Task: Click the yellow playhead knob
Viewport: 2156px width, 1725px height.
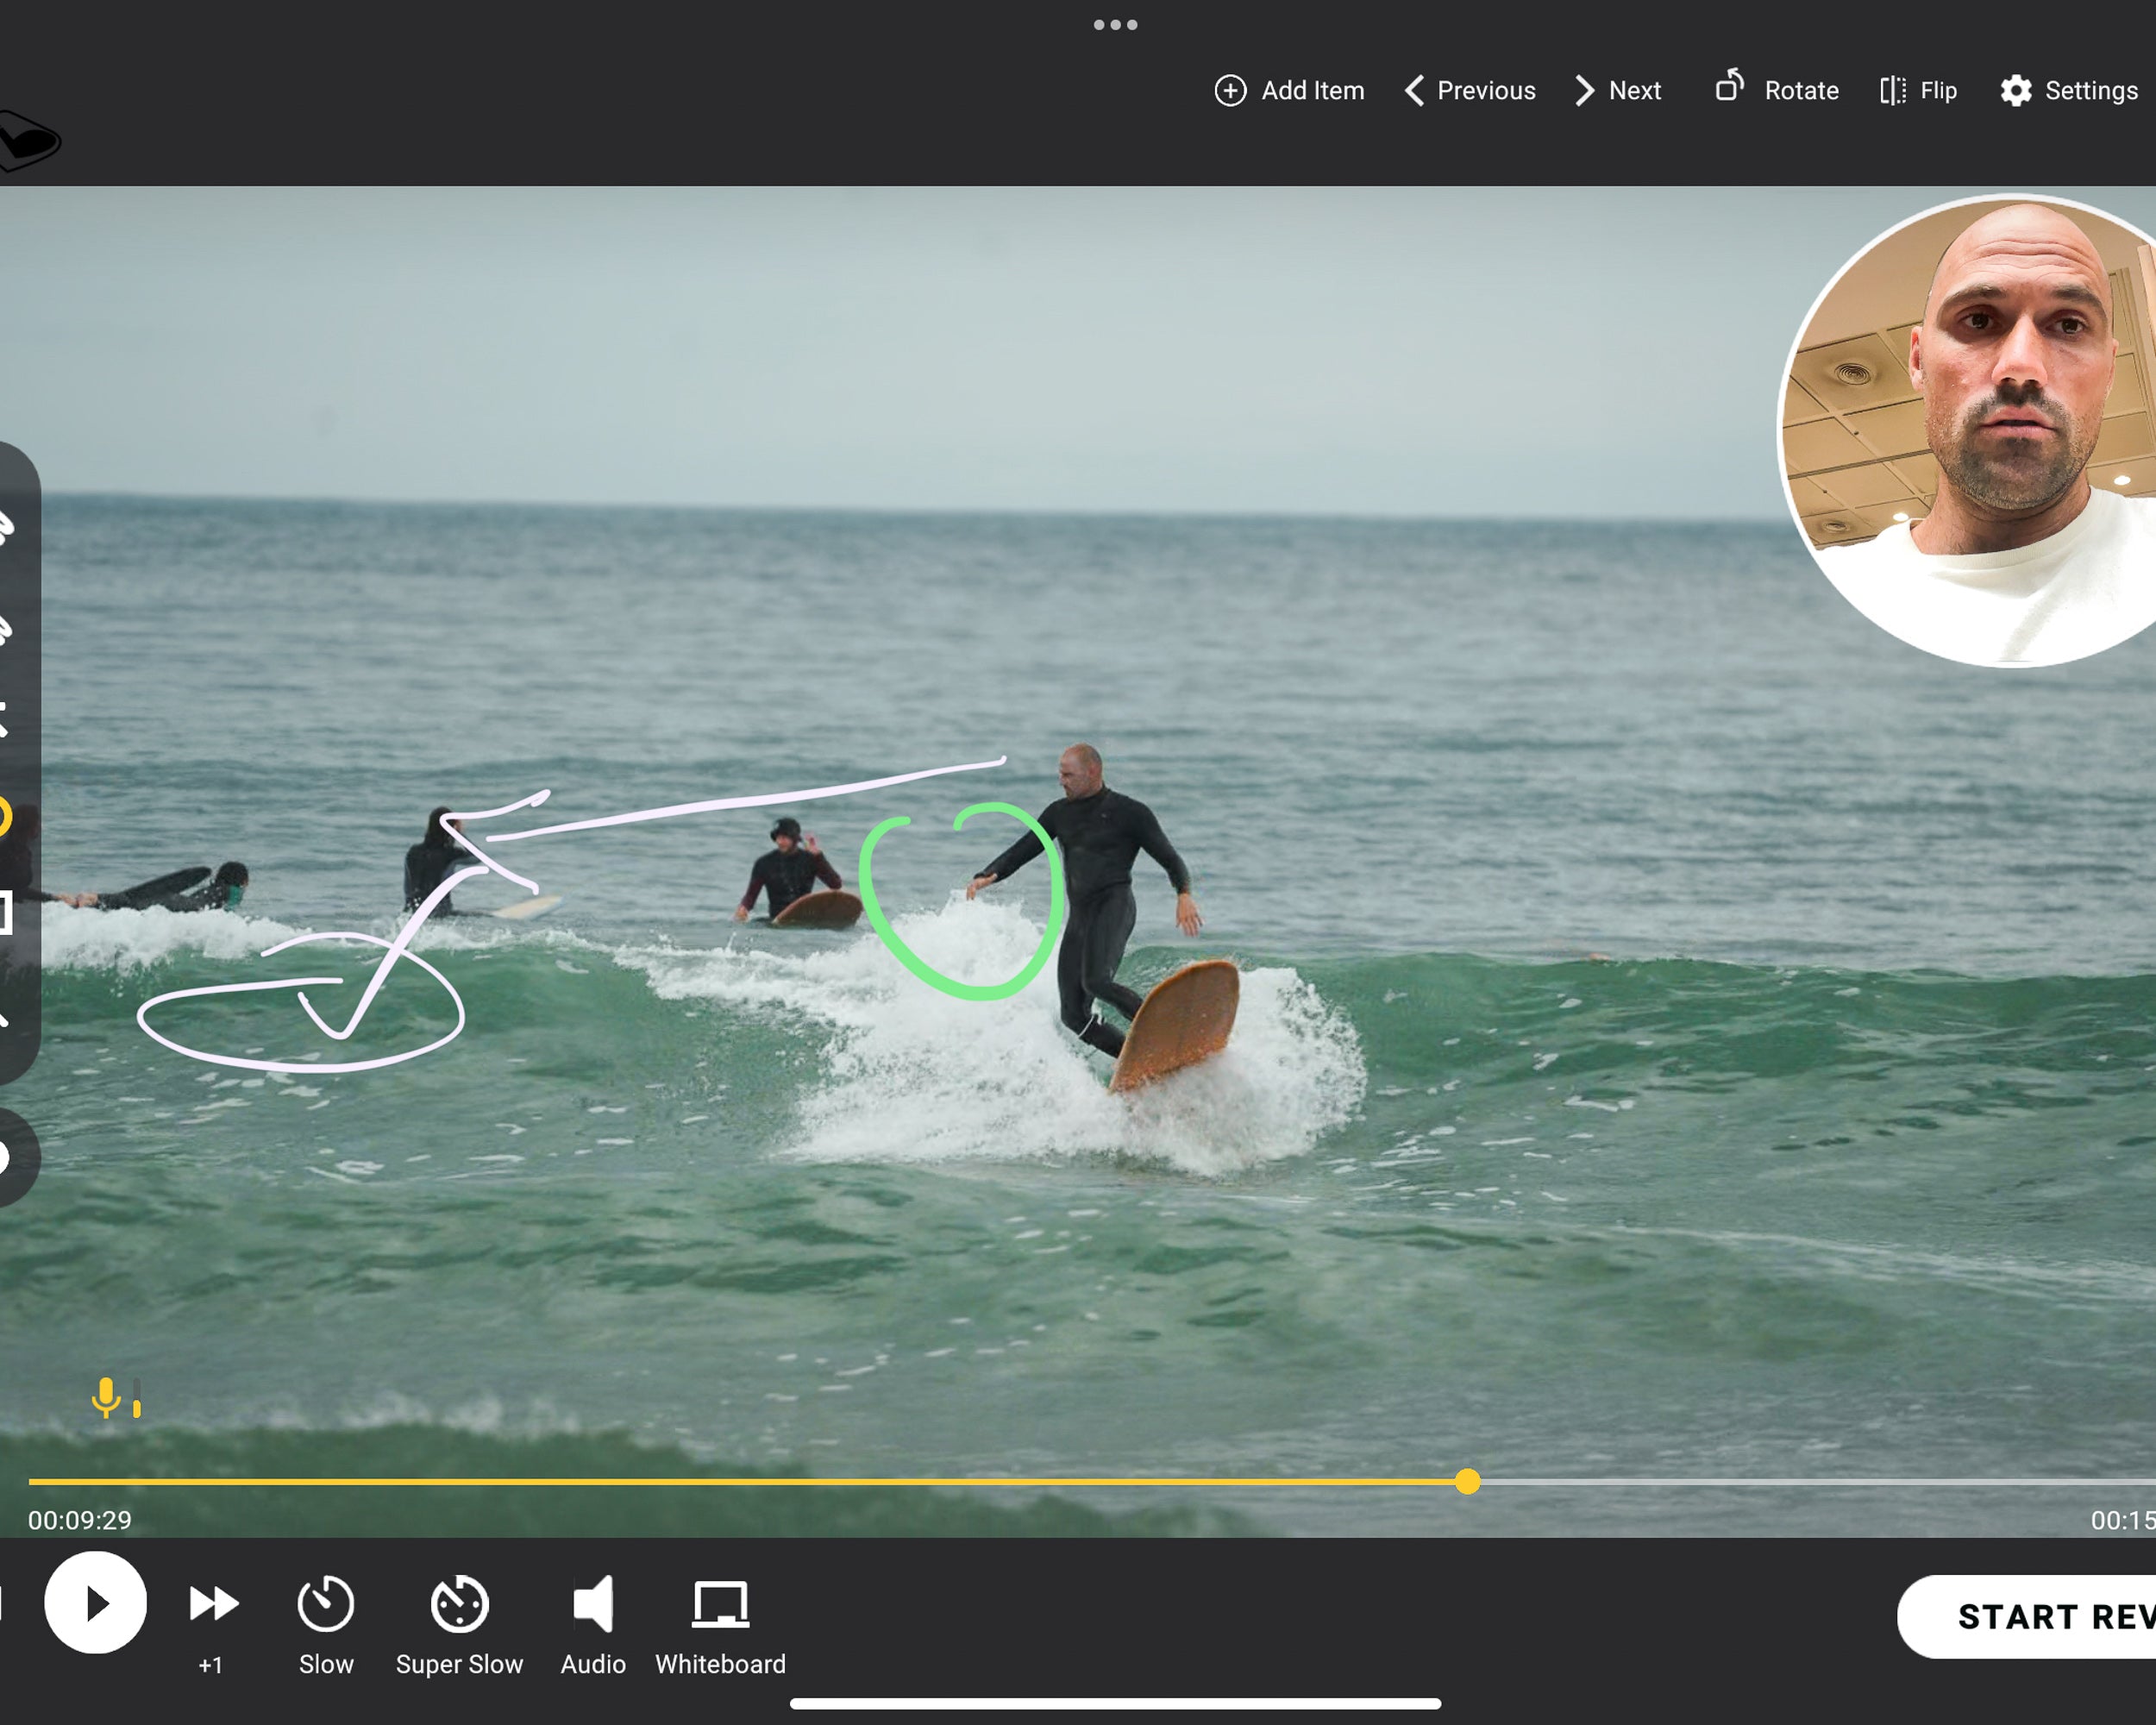Action: pyautogui.click(x=1467, y=1481)
